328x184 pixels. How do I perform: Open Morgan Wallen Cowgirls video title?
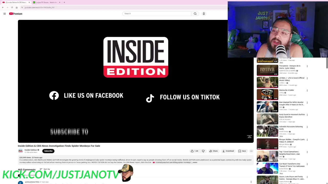point(292,141)
